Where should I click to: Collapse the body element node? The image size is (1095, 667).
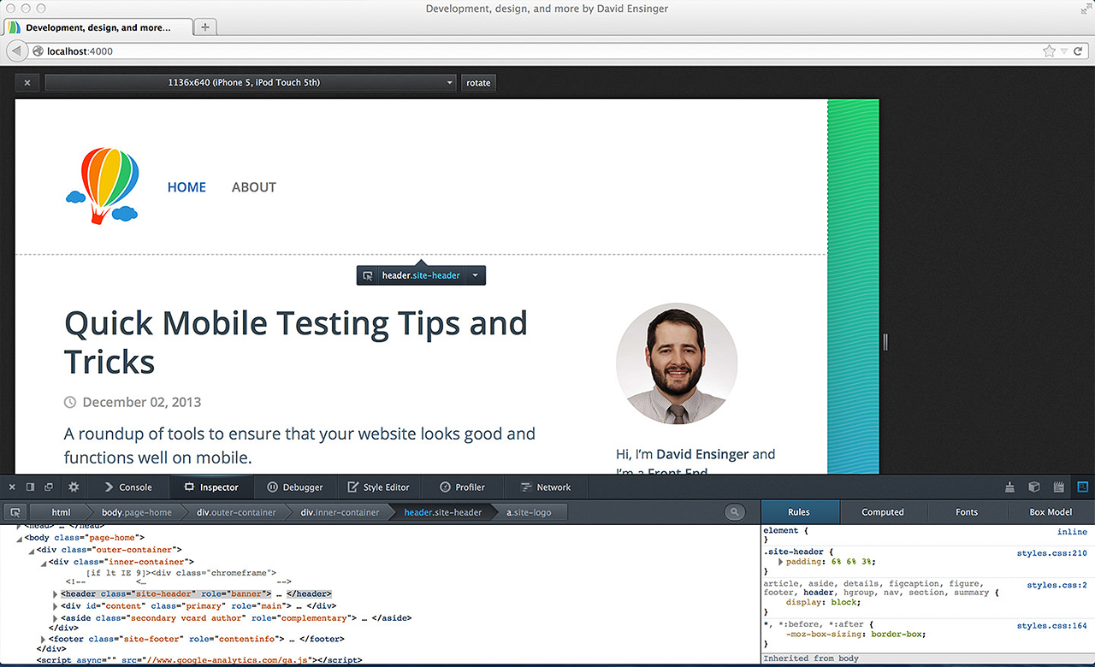(x=20, y=539)
